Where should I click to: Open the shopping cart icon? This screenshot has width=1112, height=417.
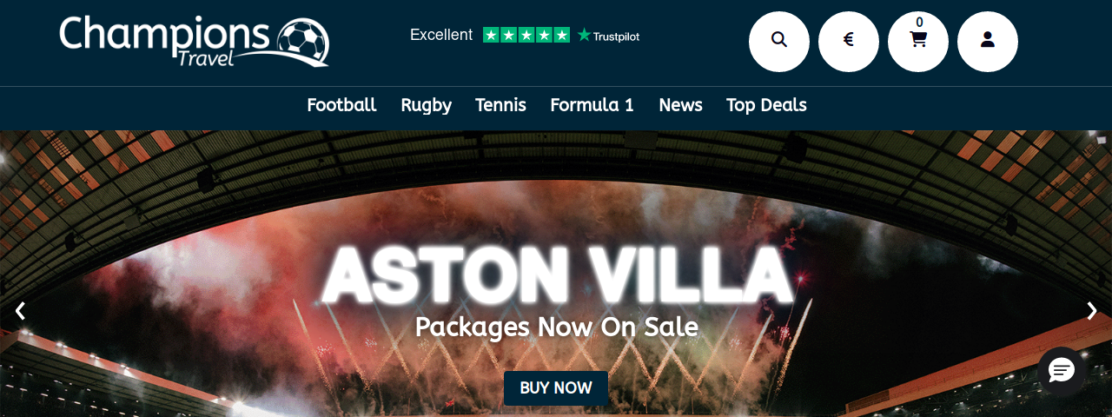click(x=918, y=41)
